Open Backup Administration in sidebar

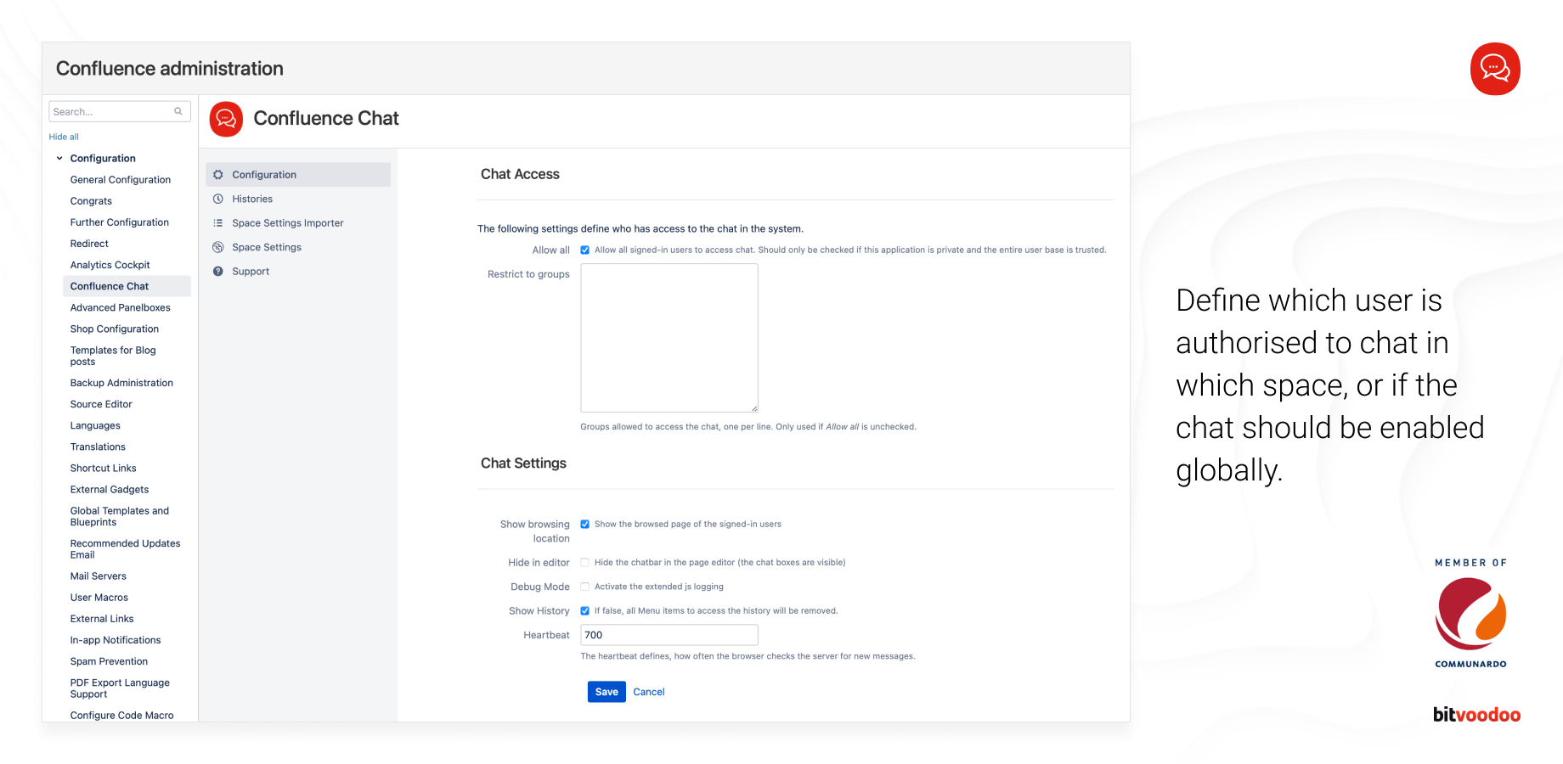(x=121, y=383)
